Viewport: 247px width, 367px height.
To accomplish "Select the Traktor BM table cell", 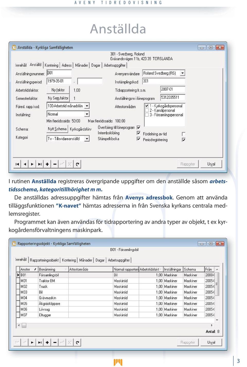I will click(x=53, y=281).
